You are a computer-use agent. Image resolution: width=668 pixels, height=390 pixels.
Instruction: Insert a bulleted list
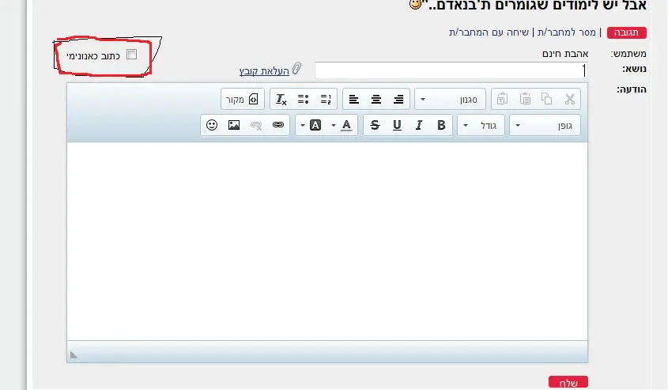point(303,99)
